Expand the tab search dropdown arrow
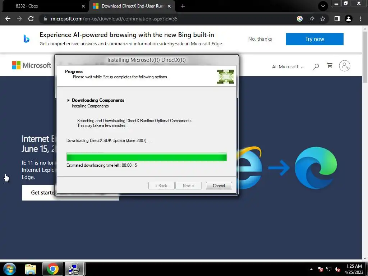 click(x=323, y=6)
